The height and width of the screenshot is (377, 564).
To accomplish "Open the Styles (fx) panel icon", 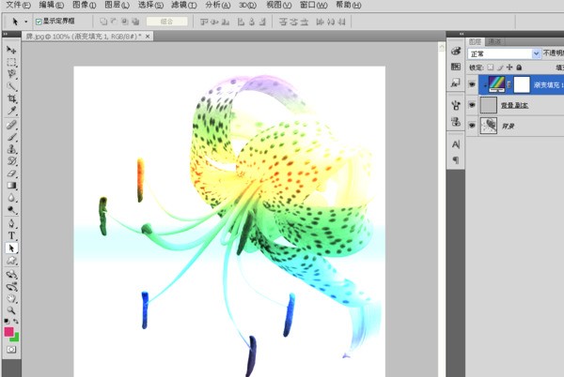I will coord(456,83).
